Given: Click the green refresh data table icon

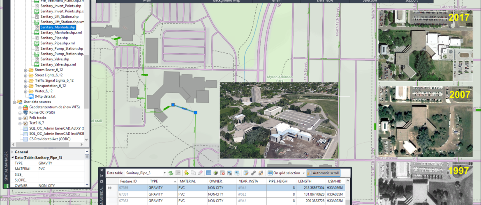Looking at the screenshot, I should (171, 173).
